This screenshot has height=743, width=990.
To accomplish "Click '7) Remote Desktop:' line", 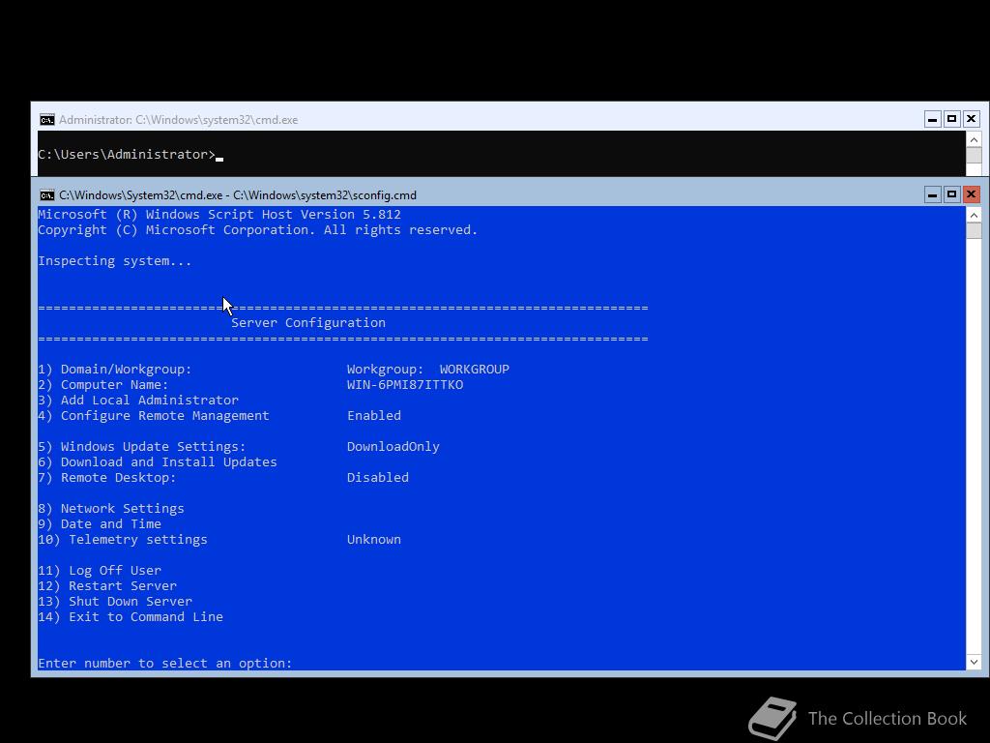I will coord(106,478).
